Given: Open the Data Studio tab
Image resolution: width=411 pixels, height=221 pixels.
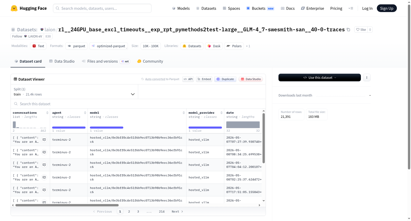Looking at the screenshot, I should pyautogui.click(x=62, y=61).
